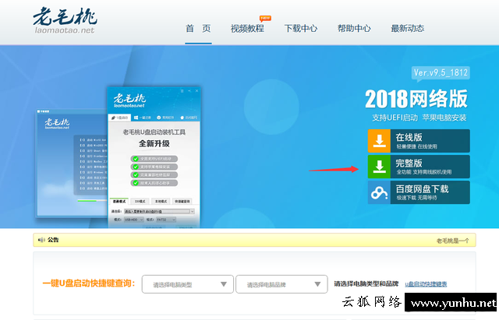Go to 视频教程 in the navigation

247,29
